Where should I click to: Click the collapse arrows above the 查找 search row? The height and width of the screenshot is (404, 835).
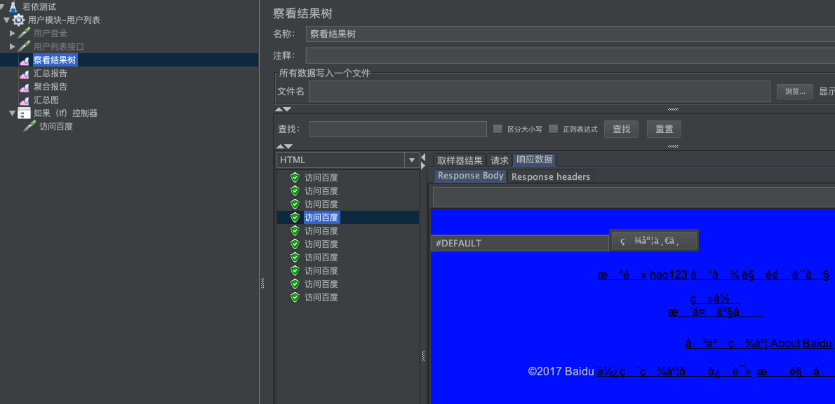coord(283,109)
